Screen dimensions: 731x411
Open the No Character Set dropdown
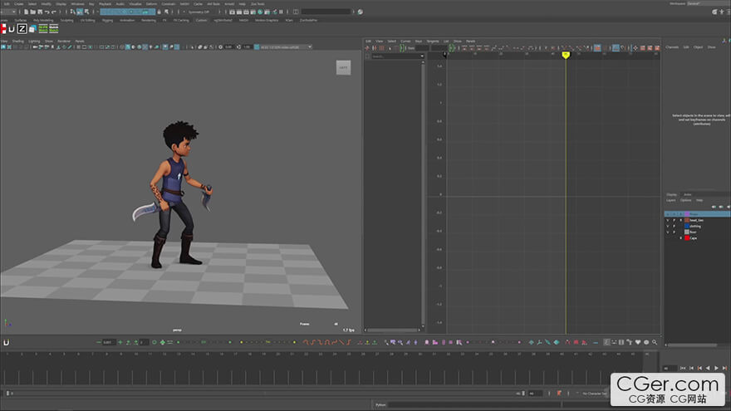tap(594, 393)
